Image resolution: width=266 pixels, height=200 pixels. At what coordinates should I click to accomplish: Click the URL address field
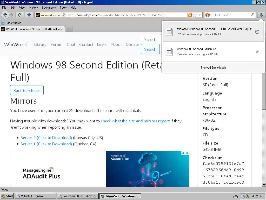(127, 15)
